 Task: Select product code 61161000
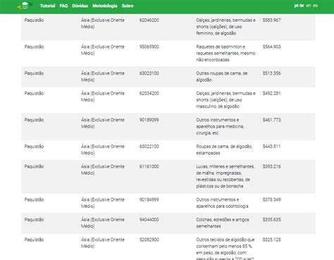pyautogui.click(x=149, y=166)
